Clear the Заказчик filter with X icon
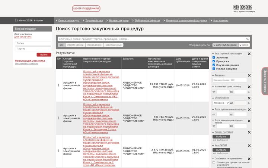 point(249,75)
